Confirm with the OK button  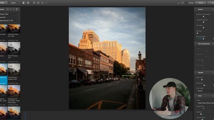click(211, 3)
